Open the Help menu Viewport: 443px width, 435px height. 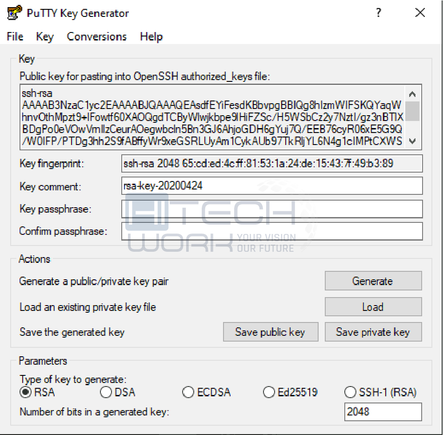coord(152,36)
